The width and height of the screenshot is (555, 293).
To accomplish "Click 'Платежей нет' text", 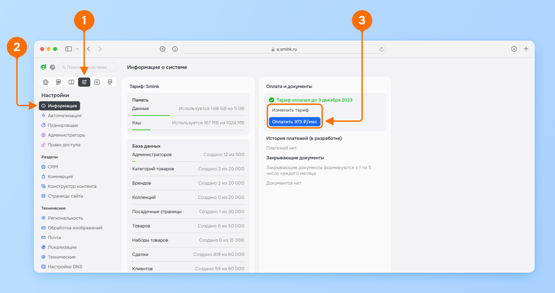I will click(x=281, y=148).
